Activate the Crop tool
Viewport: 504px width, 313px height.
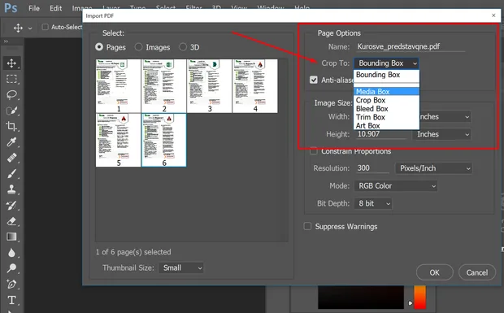point(11,126)
